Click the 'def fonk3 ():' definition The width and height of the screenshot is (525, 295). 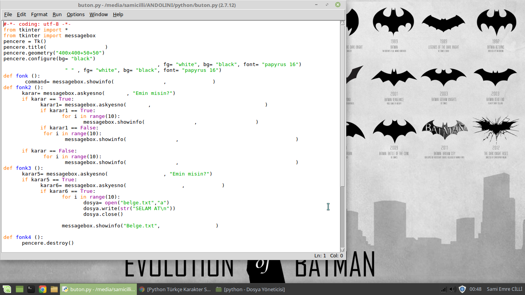pos(23,168)
